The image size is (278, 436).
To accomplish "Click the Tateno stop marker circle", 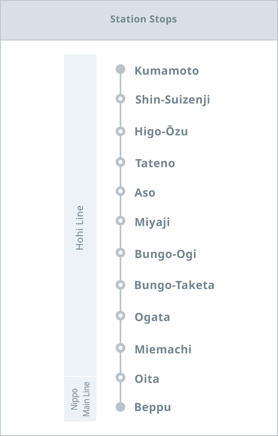I will point(120,162).
